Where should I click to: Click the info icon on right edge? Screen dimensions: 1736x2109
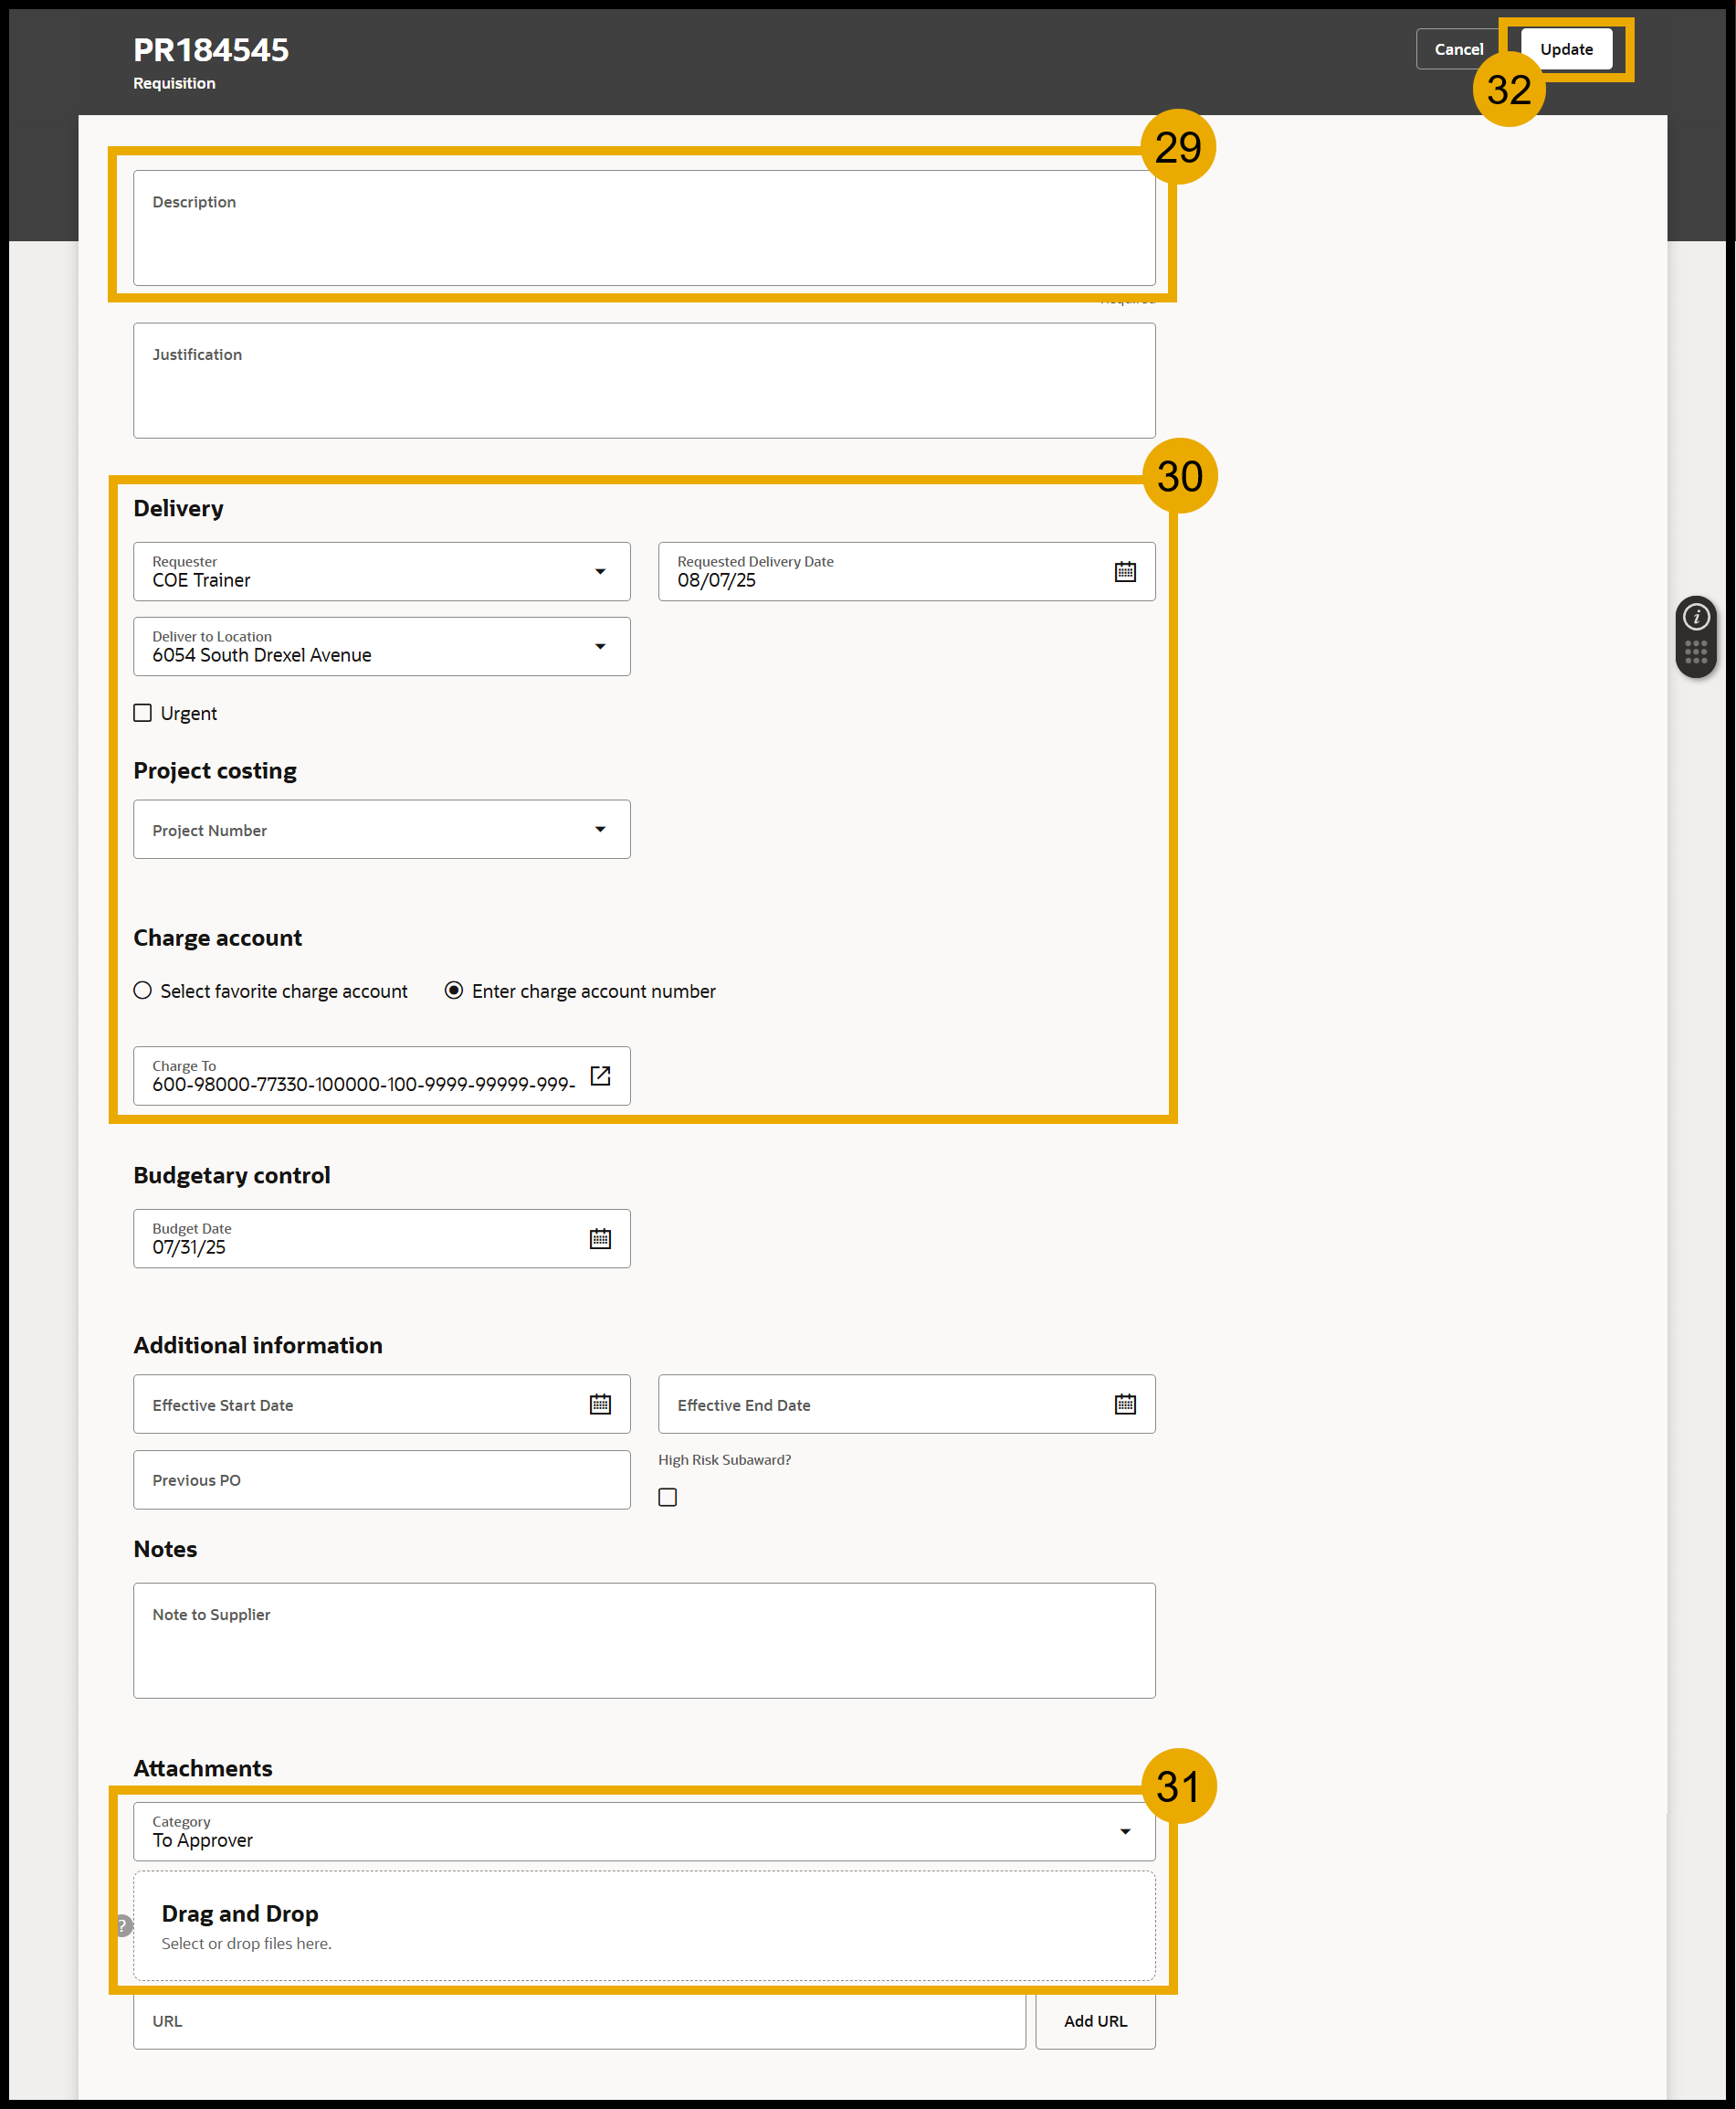1696,618
